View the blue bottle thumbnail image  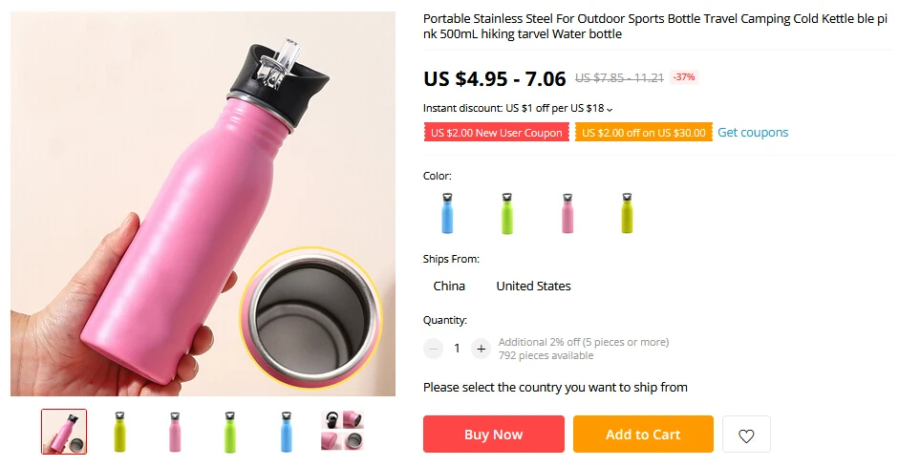tap(286, 432)
